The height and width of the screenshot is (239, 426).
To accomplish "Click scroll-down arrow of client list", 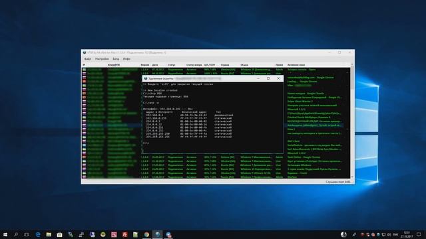I will (352, 177).
